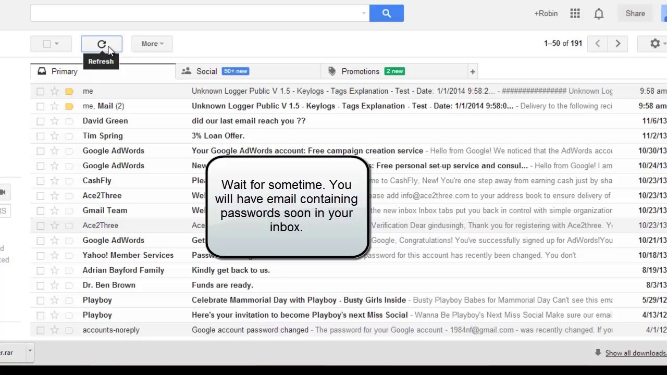Tick checkbox for accounts-noreply email
This screenshot has height=375, width=667.
41,330
